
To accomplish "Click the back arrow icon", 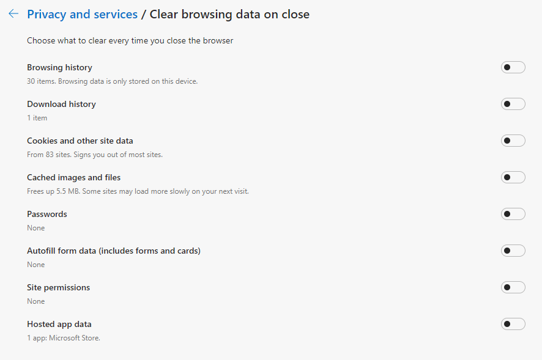I will coord(13,13).
